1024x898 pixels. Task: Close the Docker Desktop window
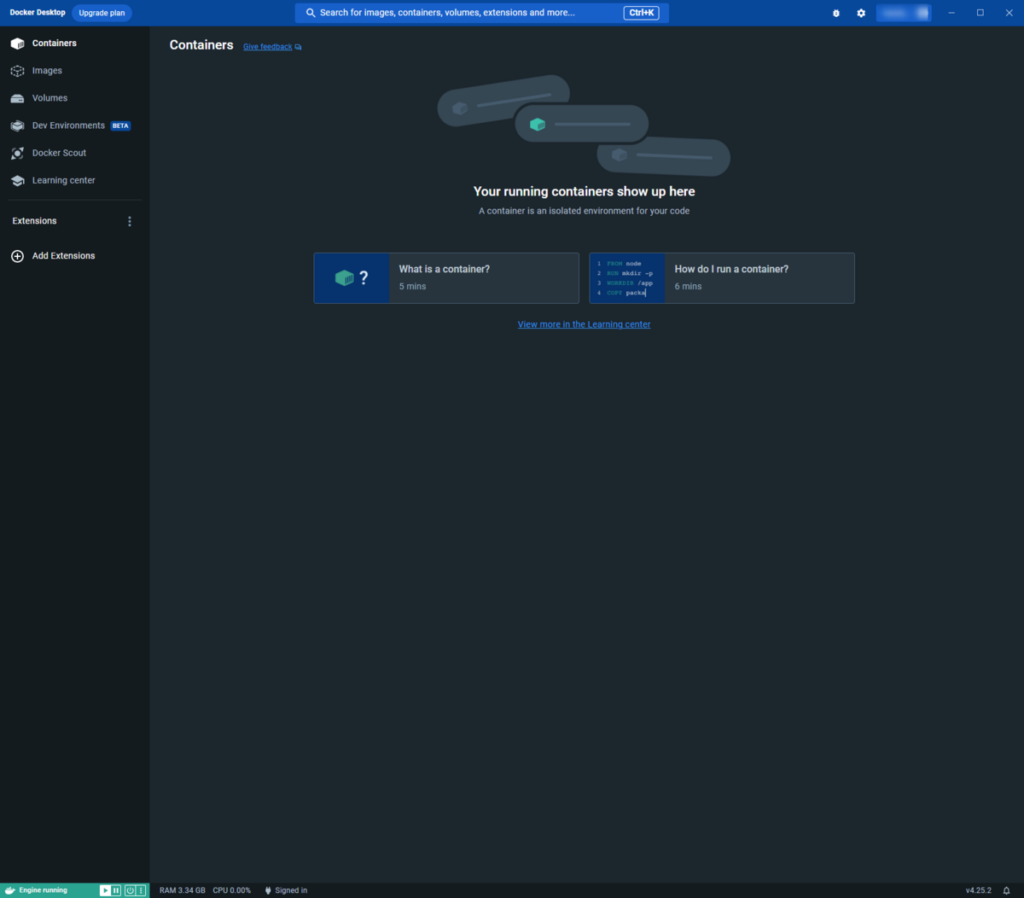point(1009,13)
